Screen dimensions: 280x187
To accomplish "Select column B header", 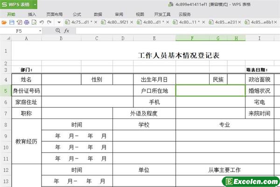I will [x=61, y=38].
